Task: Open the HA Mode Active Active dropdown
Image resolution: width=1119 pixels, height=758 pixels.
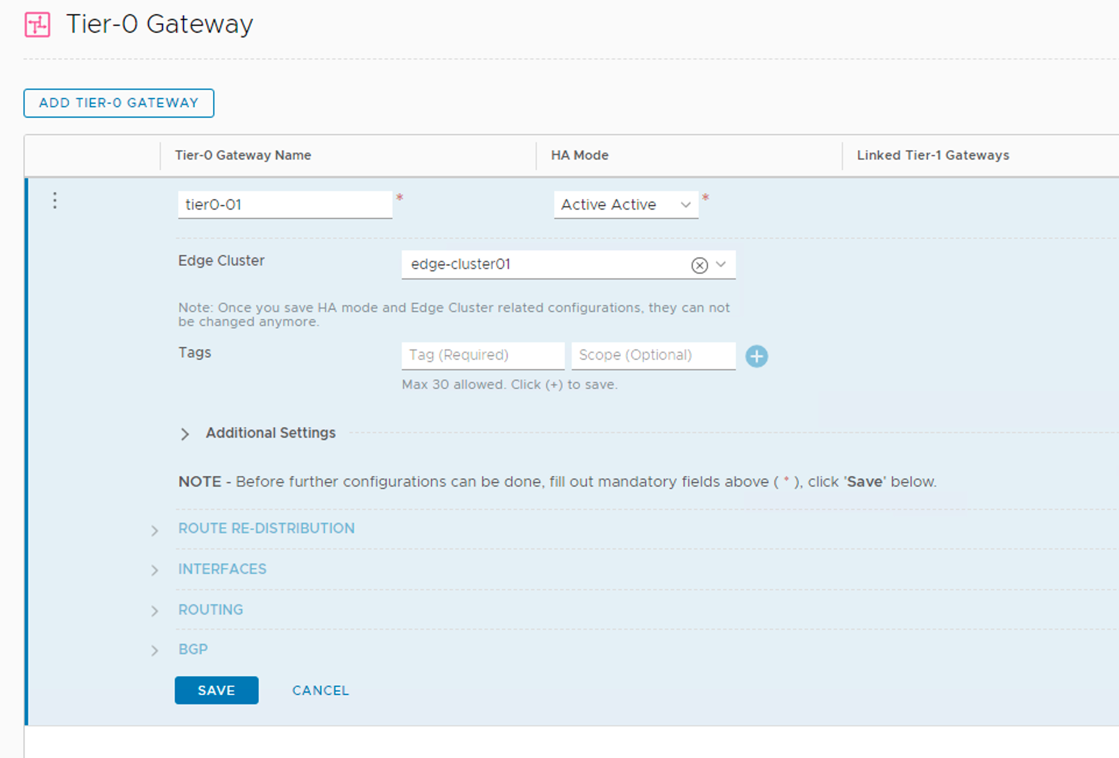Action: pos(625,205)
